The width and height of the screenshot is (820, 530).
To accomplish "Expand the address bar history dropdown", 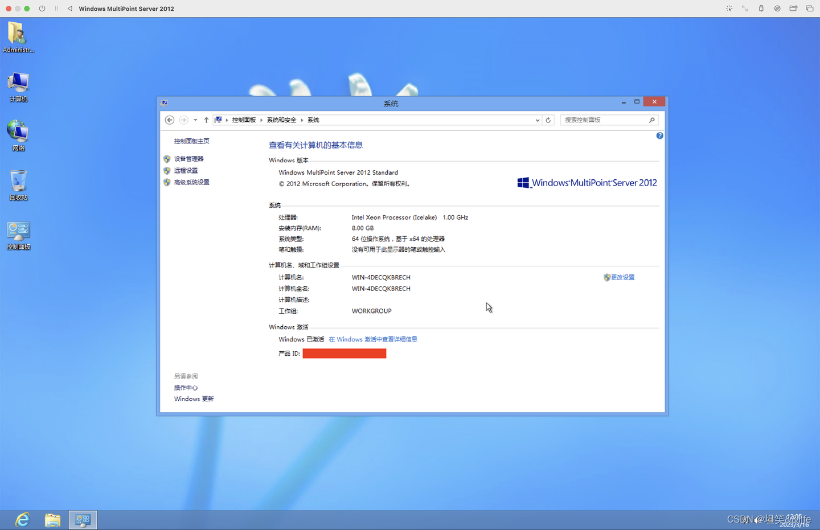I will click(538, 120).
